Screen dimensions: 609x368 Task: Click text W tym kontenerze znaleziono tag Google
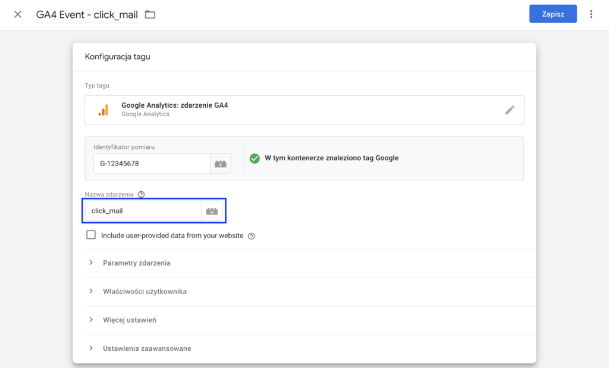point(331,158)
